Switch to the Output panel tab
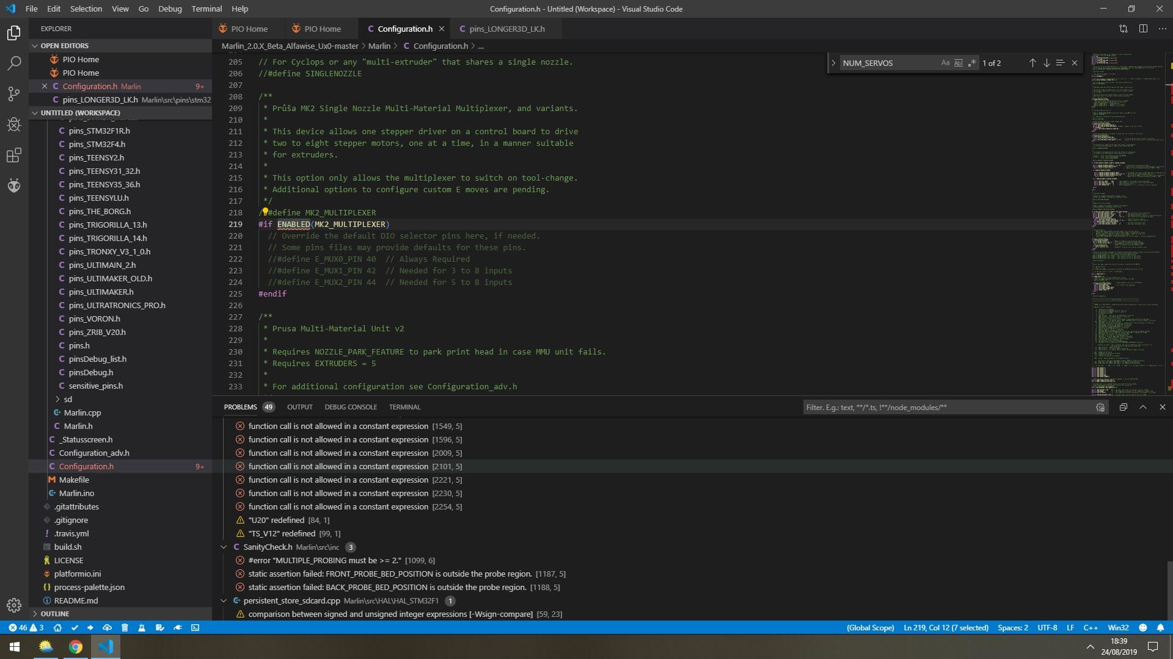Image resolution: width=1173 pixels, height=659 pixels. click(299, 407)
